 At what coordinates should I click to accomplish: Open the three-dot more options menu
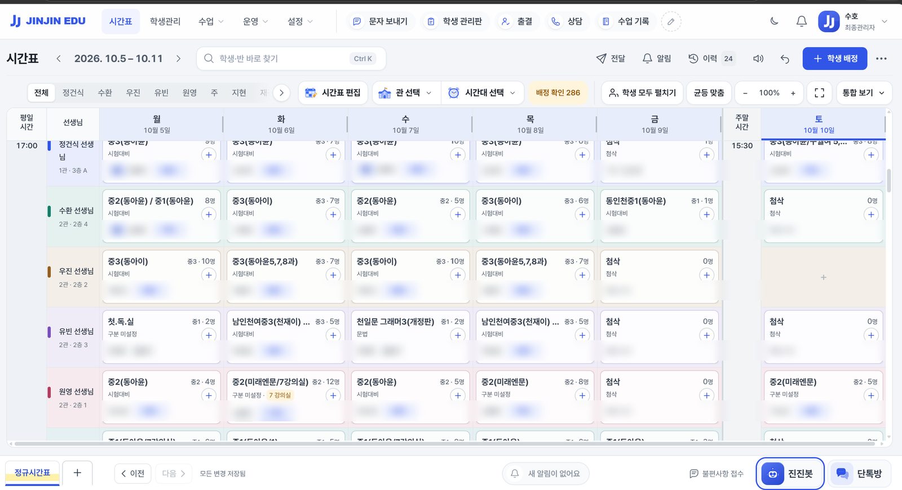881,59
